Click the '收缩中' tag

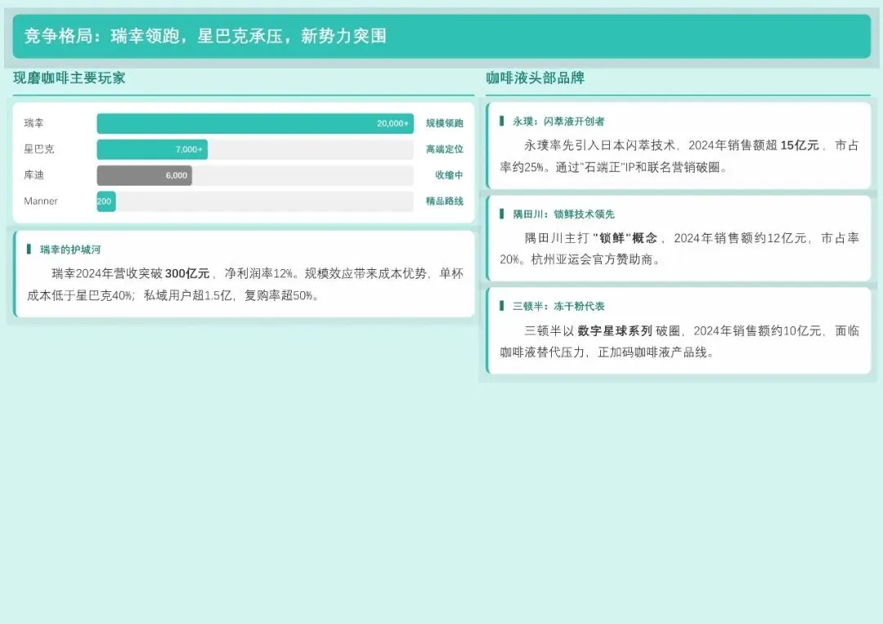[449, 175]
